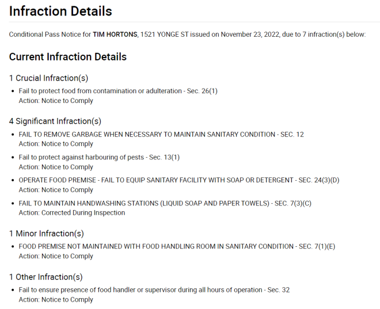Image resolution: width=380 pixels, height=309 pixels.
Task: Click the 1 Minor Infraction(s) heading
Action: coord(47,234)
